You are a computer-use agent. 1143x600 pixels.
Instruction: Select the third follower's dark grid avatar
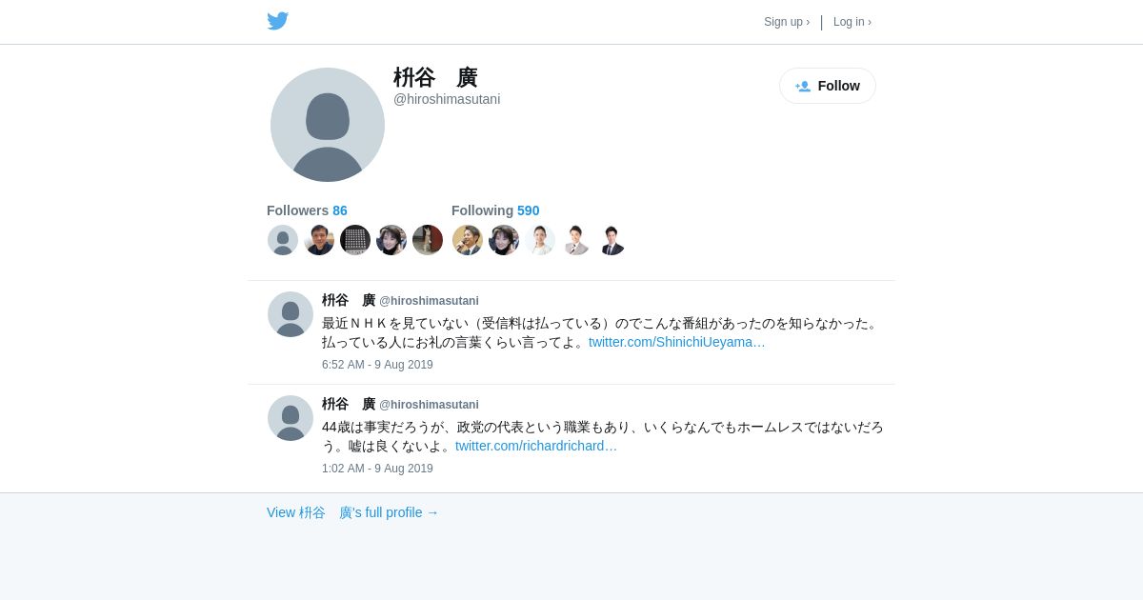(x=355, y=240)
